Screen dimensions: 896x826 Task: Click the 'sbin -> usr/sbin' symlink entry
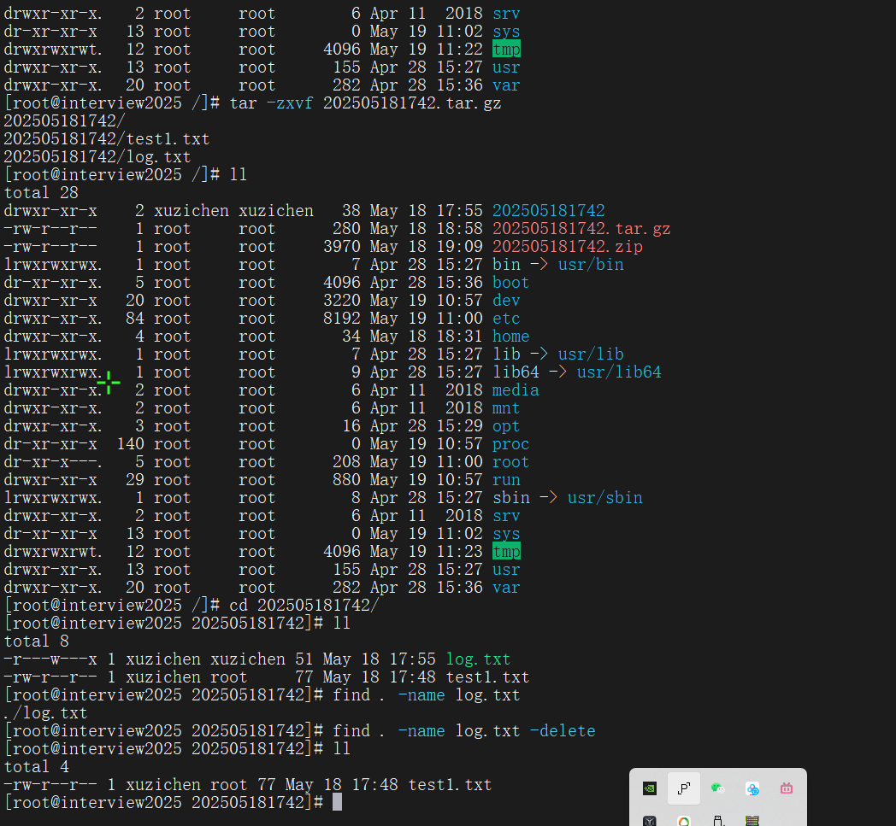pos(568,498)
